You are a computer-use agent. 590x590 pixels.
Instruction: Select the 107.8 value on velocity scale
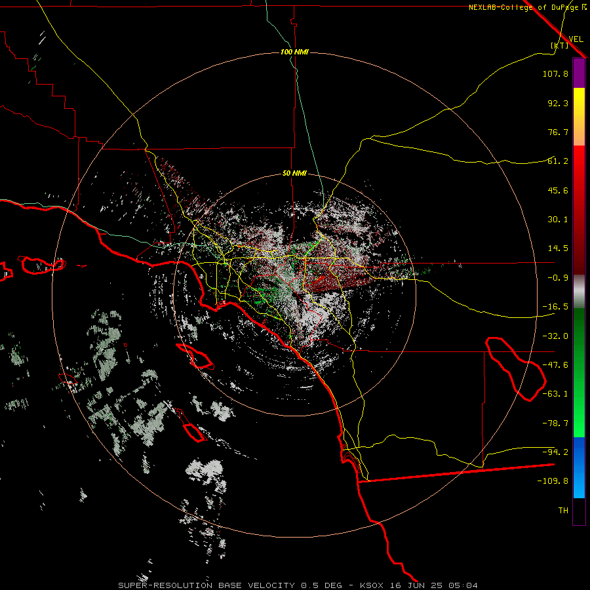555,73
